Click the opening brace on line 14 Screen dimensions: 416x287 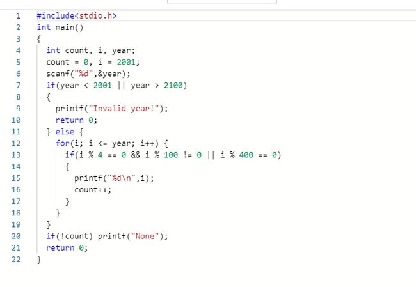(67, 167)
